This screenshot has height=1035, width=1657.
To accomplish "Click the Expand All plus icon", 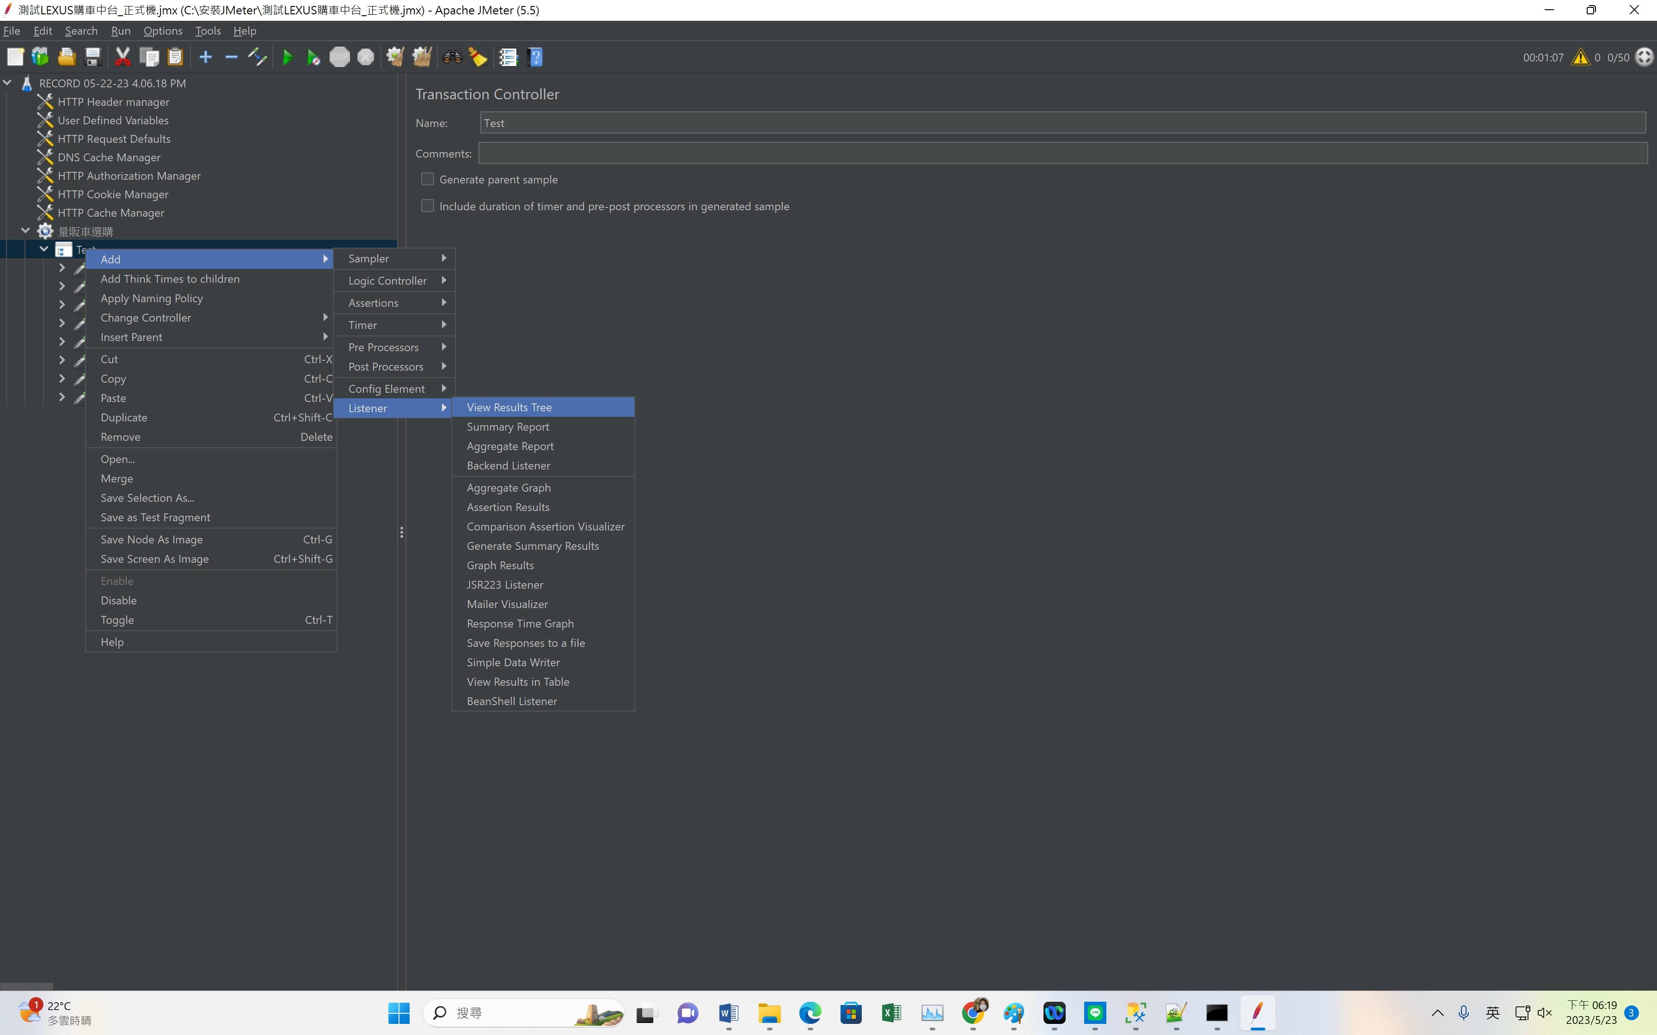I will (x=205, y=57).
